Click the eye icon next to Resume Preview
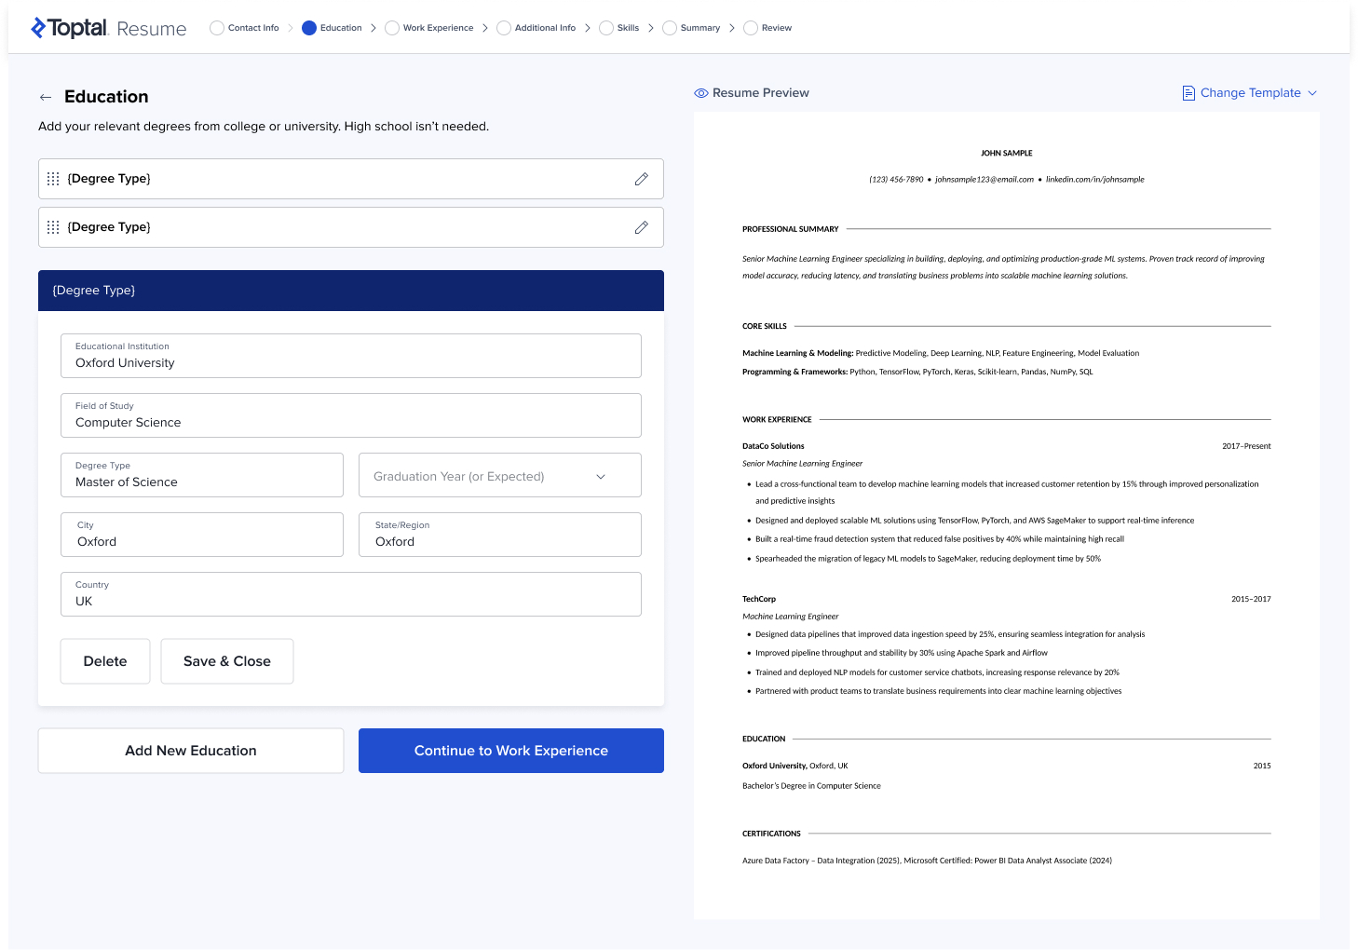This screenshot has height=950, width=1358. click(701, 93)
